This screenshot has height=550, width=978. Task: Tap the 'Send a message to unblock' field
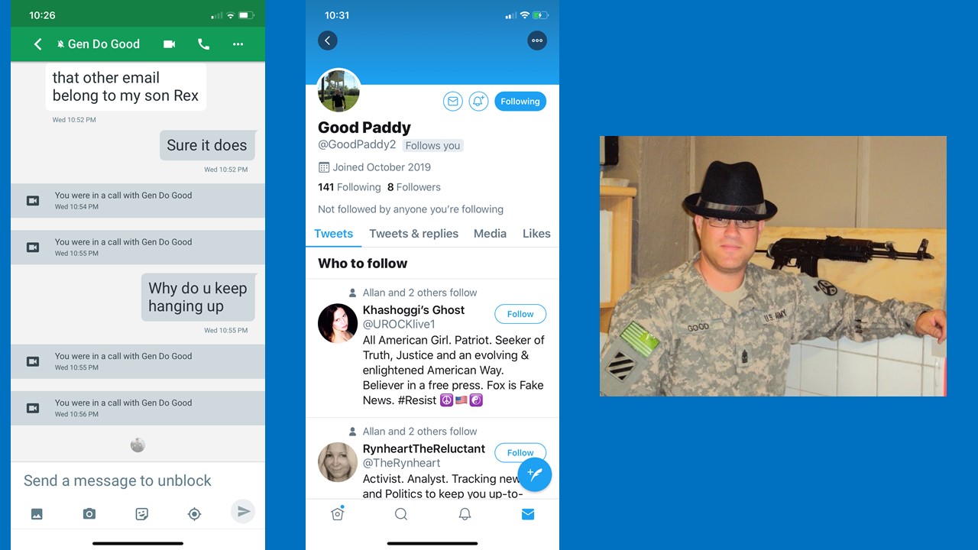point(122,480)
